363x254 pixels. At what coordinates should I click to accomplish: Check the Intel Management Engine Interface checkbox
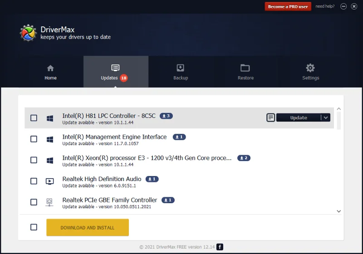(x=34, y=139)
